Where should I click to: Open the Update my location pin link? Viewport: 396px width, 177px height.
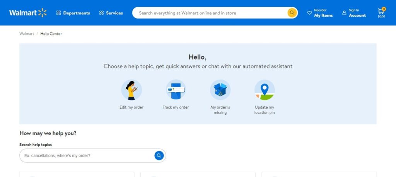[x=265, y=110]
